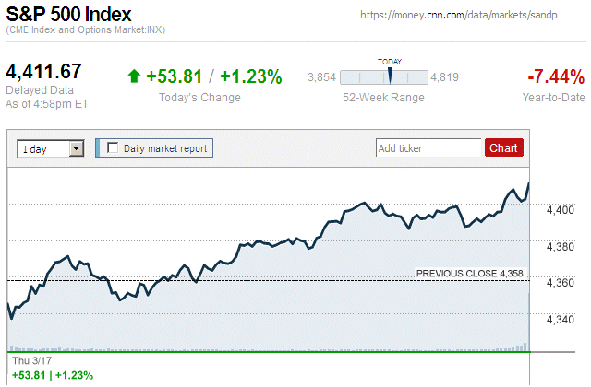Click the 52-week range slider bar
The height and width of the screenshot is (387, 591).
click(384, 77)
